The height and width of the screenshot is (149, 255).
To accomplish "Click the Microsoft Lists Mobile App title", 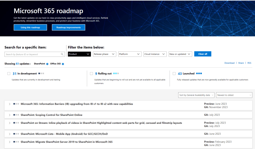I will [x=64, y=134].
